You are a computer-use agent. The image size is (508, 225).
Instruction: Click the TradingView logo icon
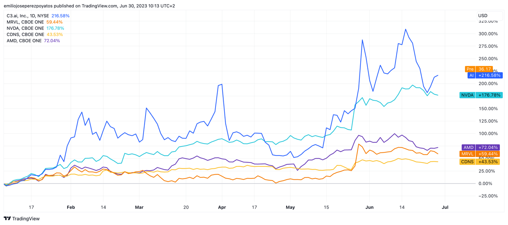pyautogui.click(x=7, y=219)
